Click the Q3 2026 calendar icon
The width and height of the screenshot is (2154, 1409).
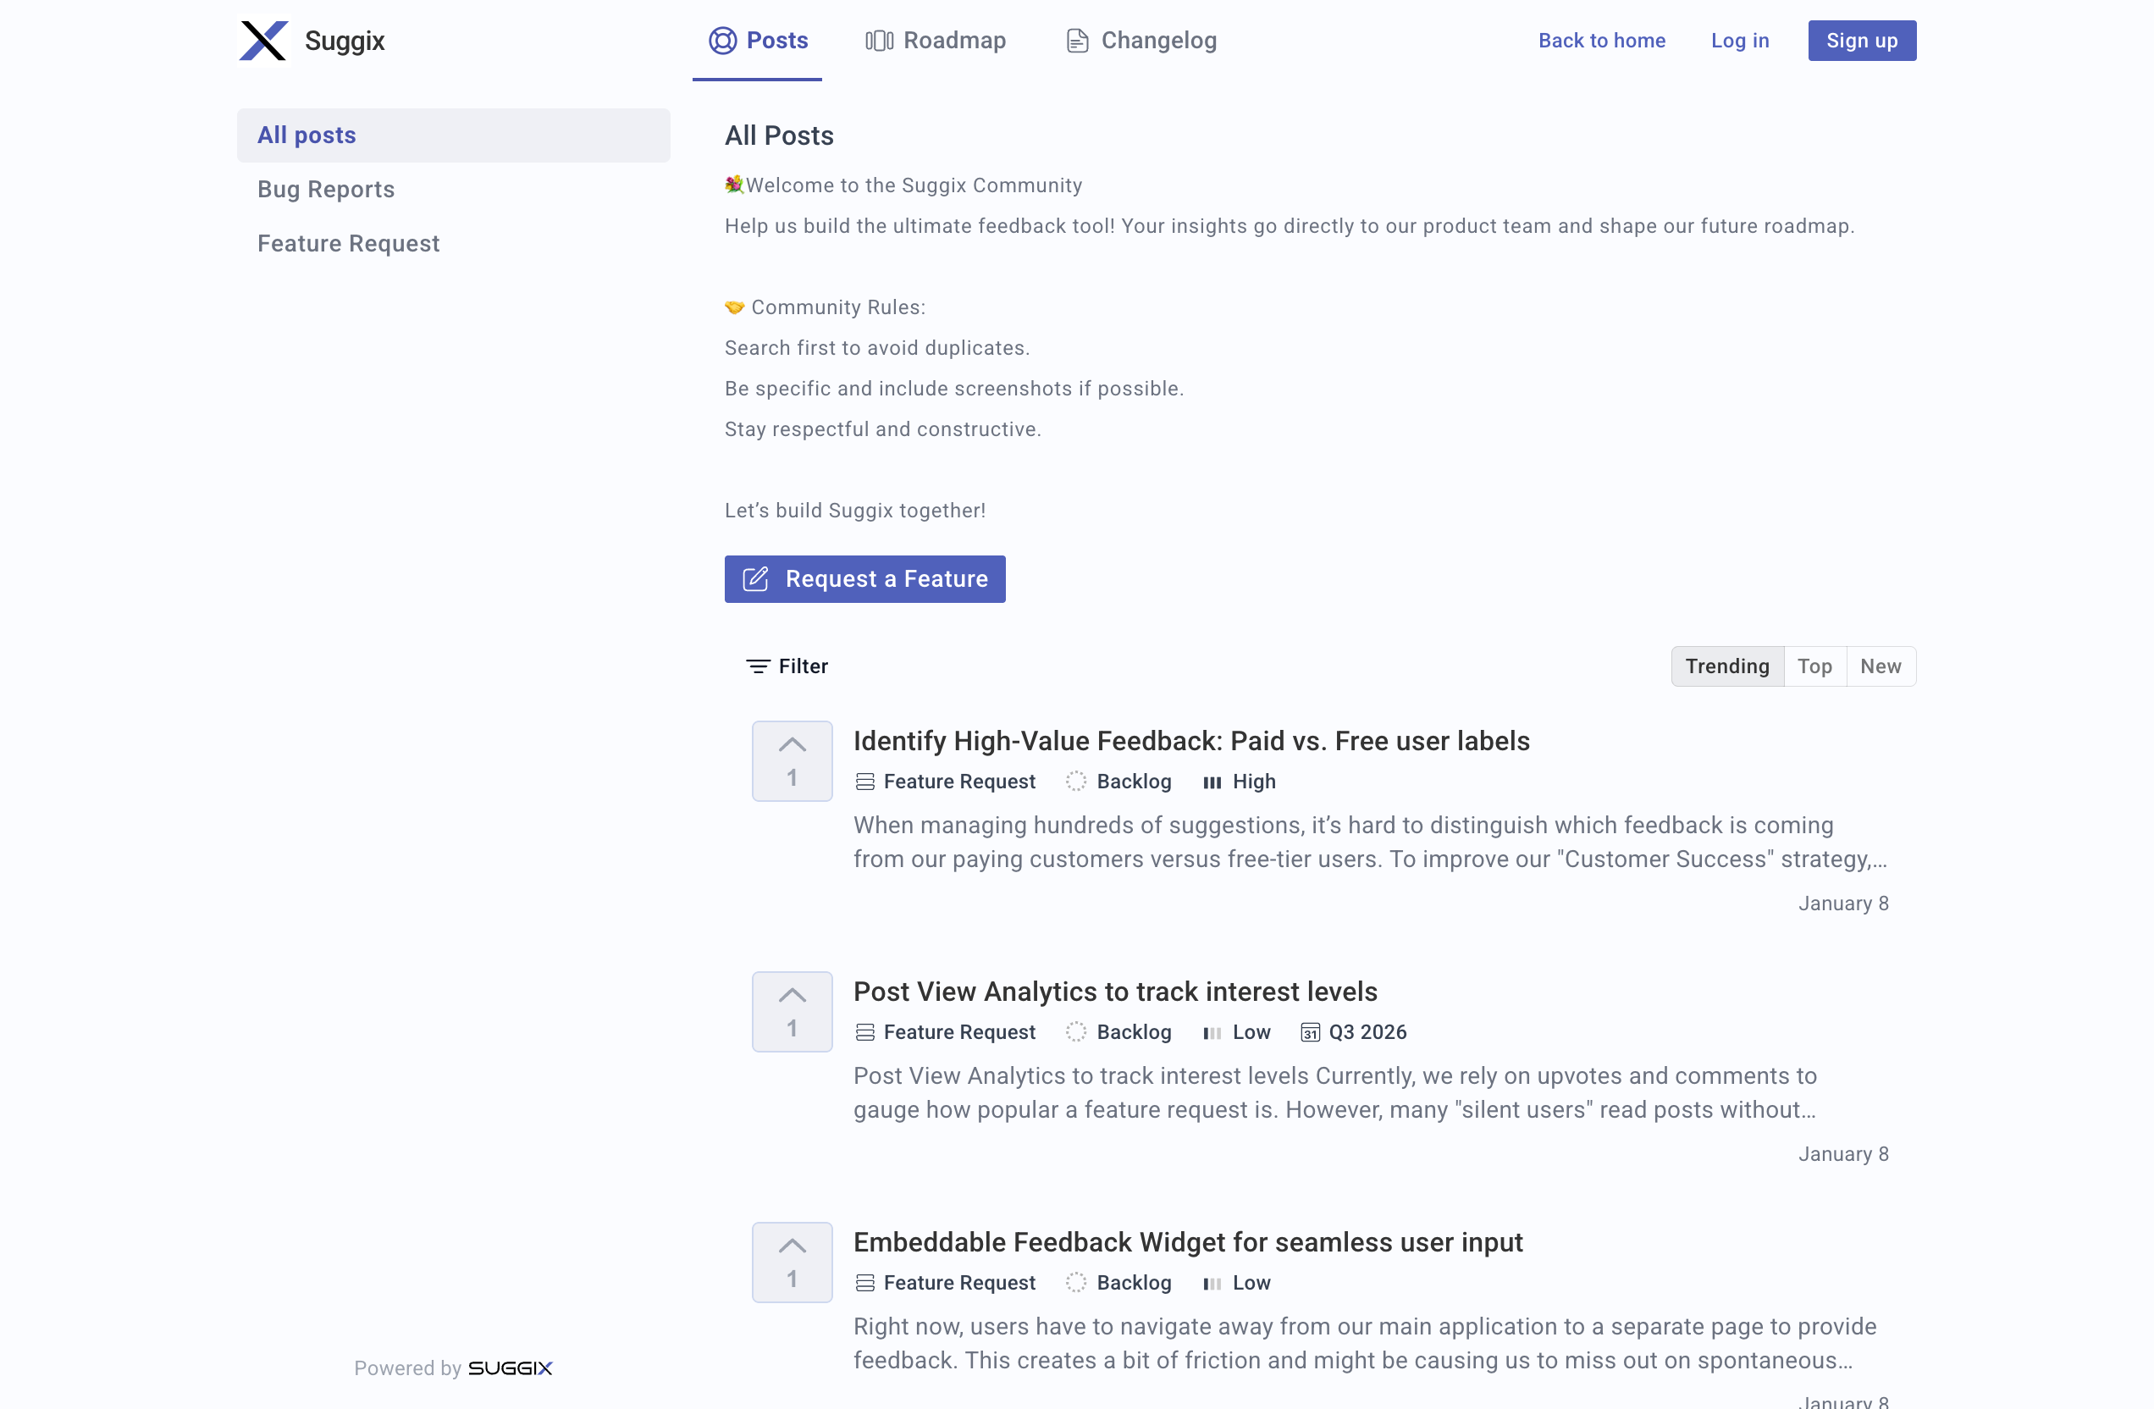pyautogui.click(x=1310, y=1032)
